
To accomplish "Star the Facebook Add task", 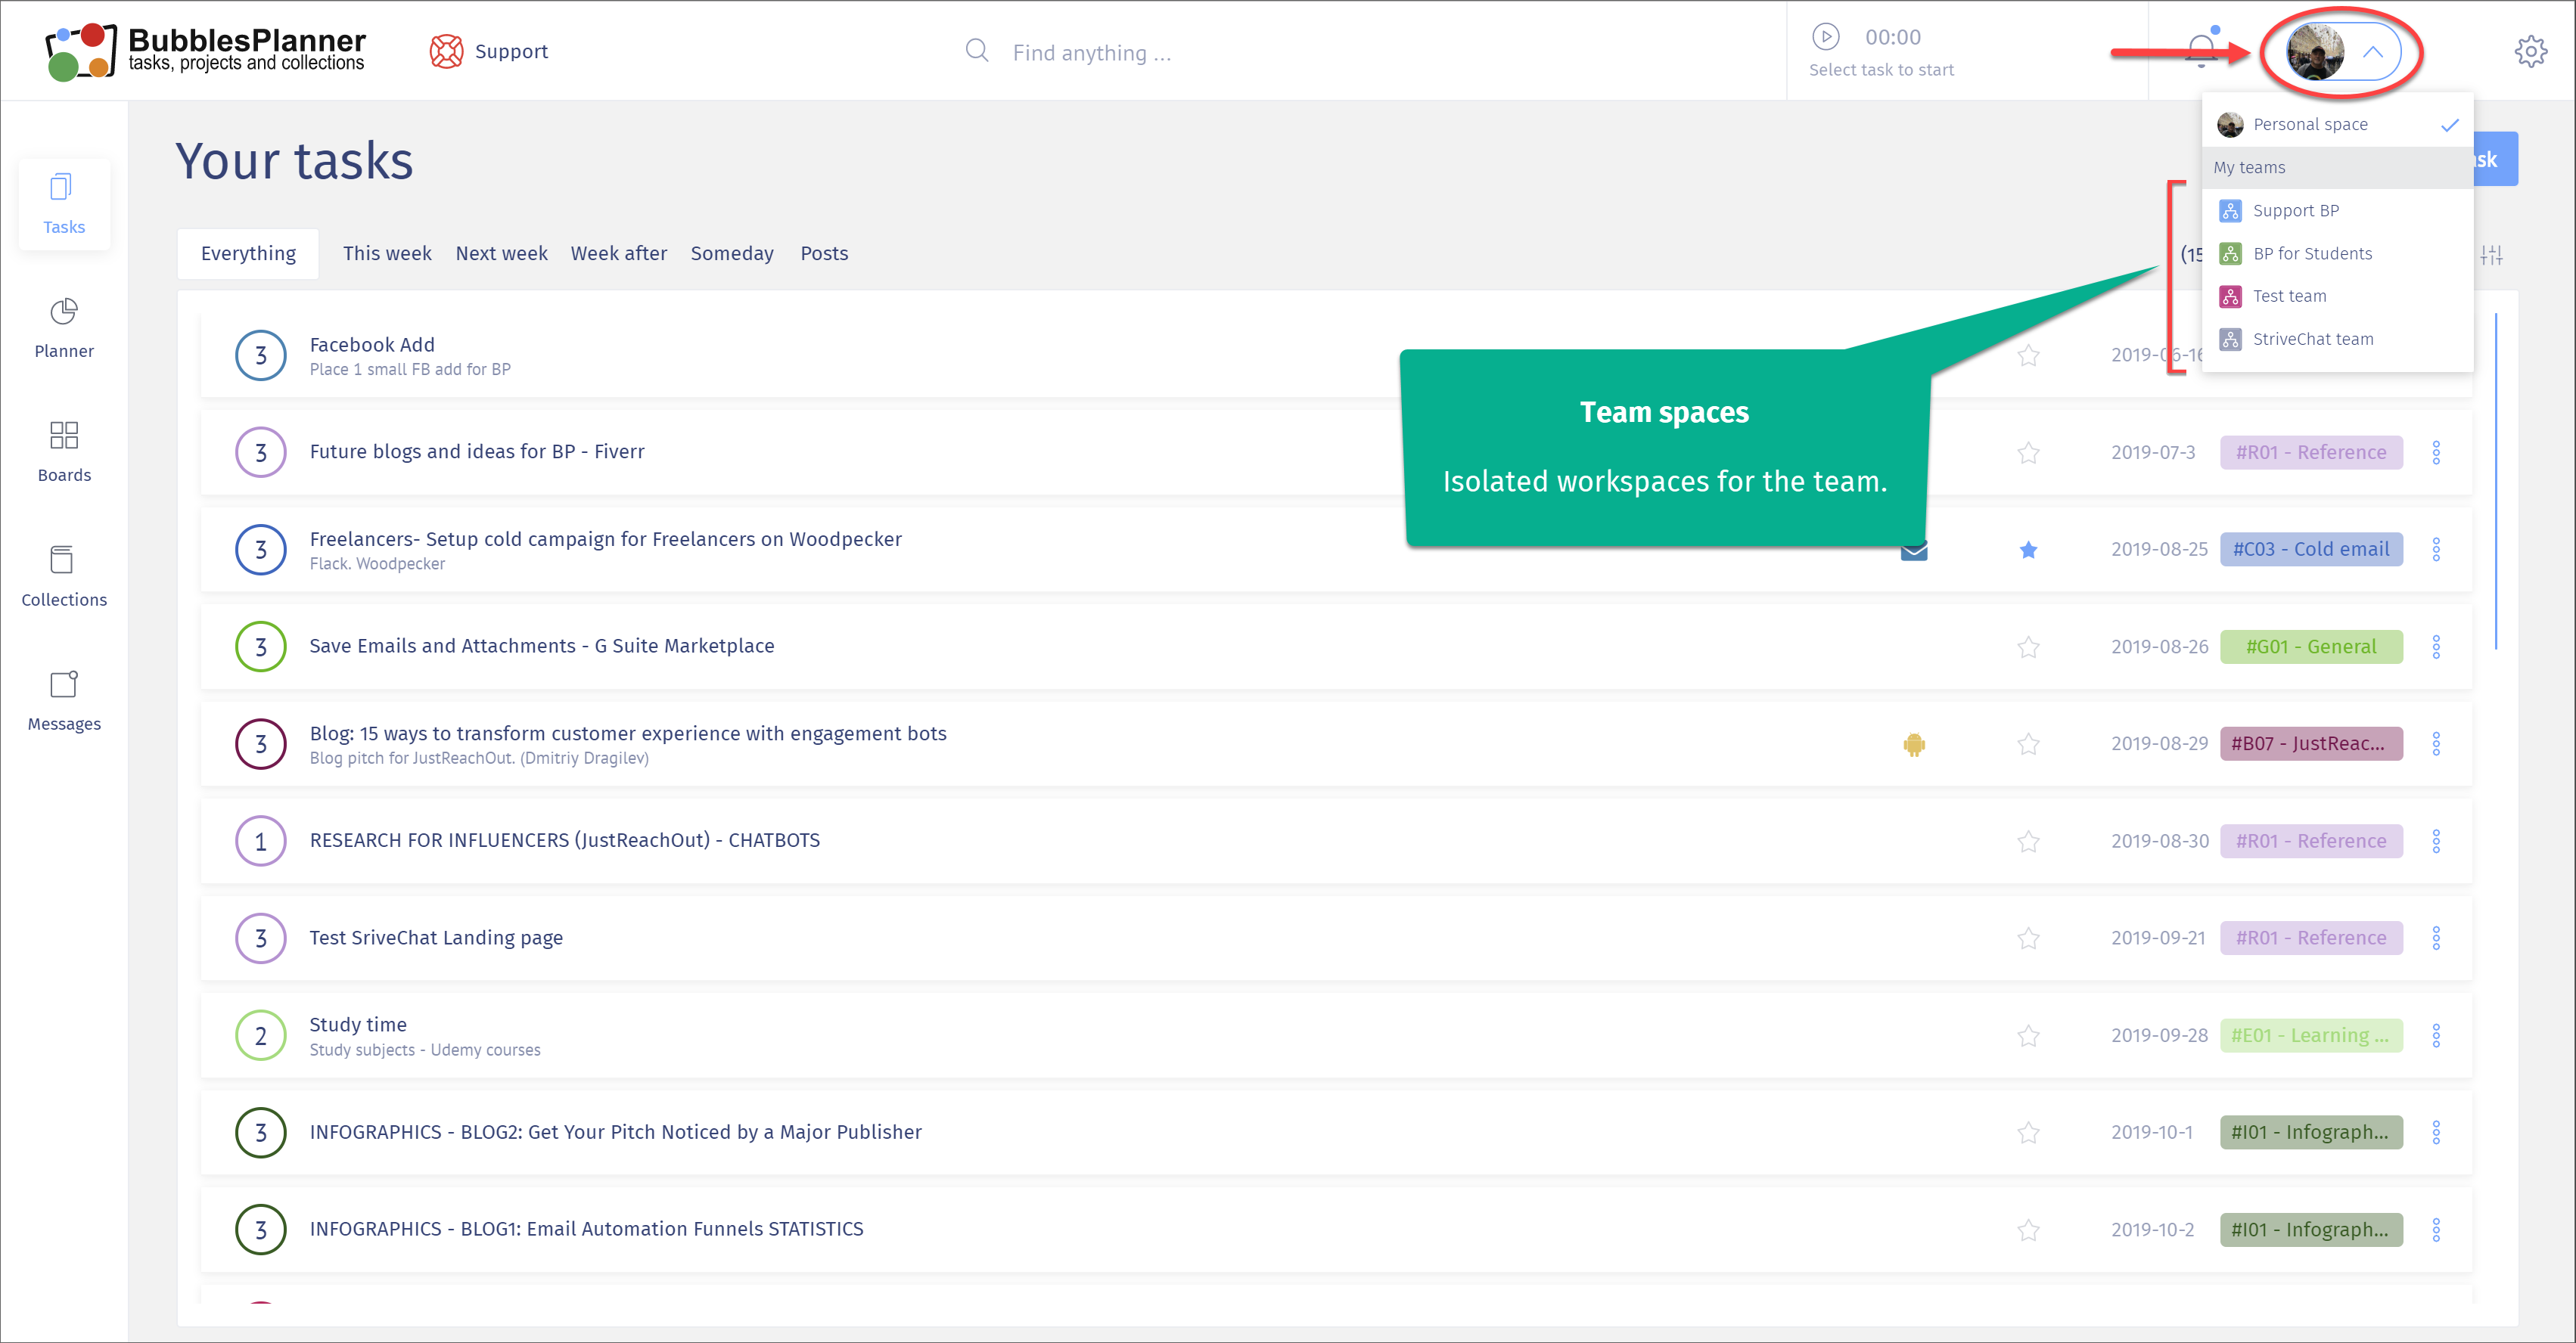I will click(x=2028, y=355).
